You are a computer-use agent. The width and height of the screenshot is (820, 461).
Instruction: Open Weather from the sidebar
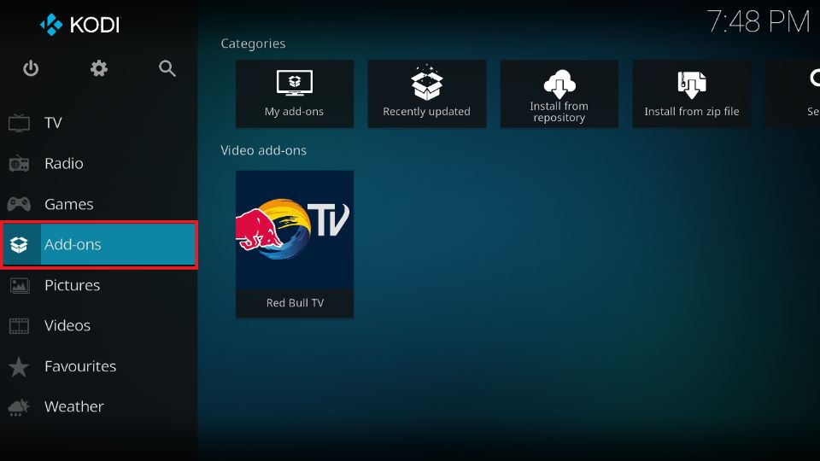click(99, 407)
